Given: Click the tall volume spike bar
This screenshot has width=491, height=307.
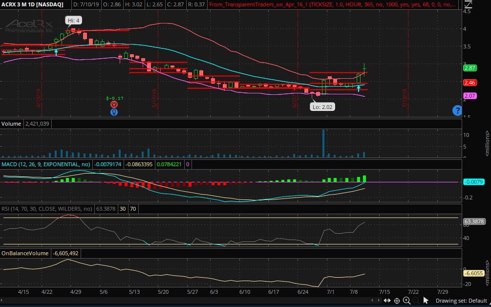Looking at the screenshot, I should coord(323,143).
